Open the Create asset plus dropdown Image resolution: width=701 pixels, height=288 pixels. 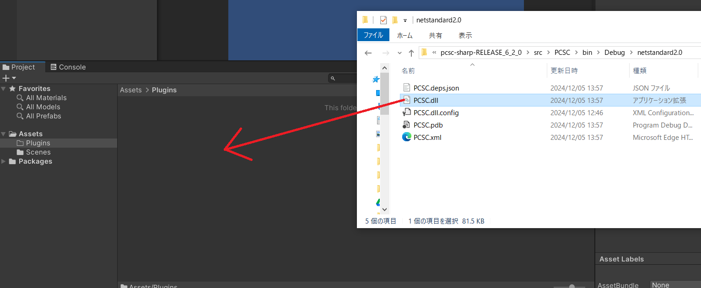point(9,78)
